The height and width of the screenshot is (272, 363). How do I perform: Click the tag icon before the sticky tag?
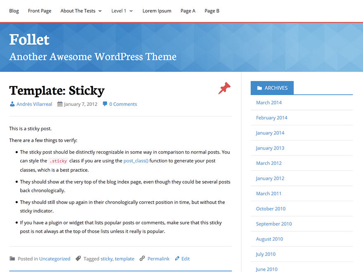pyautogui.click(x=78, y=258)
